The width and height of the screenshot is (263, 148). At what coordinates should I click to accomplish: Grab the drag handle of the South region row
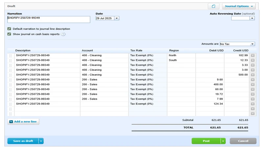11,61
